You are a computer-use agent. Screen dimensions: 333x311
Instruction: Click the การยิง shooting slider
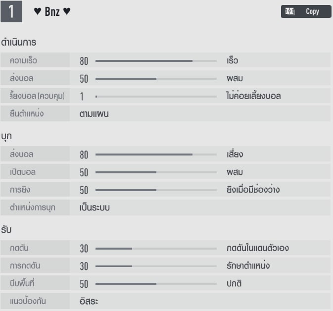[x=156, y=190]
